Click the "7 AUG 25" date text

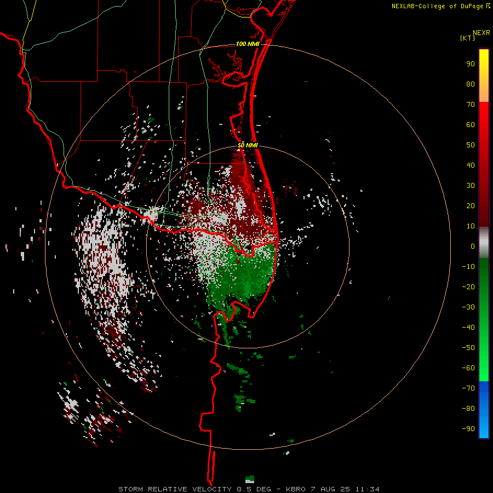tap(330, 489)
